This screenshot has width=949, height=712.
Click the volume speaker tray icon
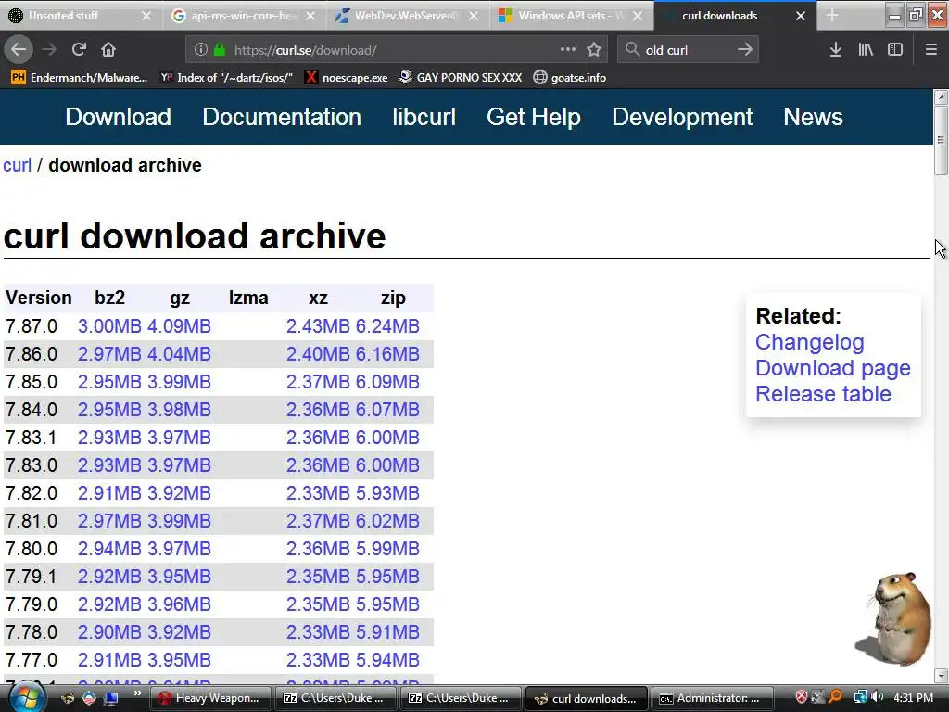pyautogui.click(x=878, y=697)
